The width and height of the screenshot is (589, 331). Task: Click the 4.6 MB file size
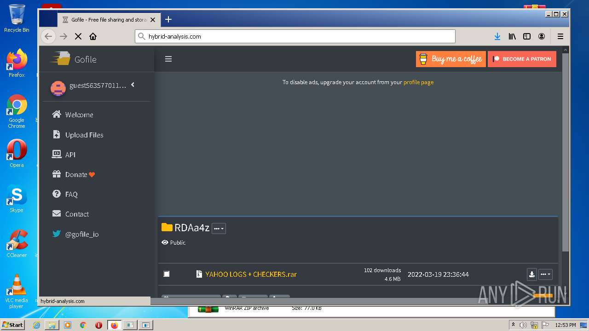393,279
